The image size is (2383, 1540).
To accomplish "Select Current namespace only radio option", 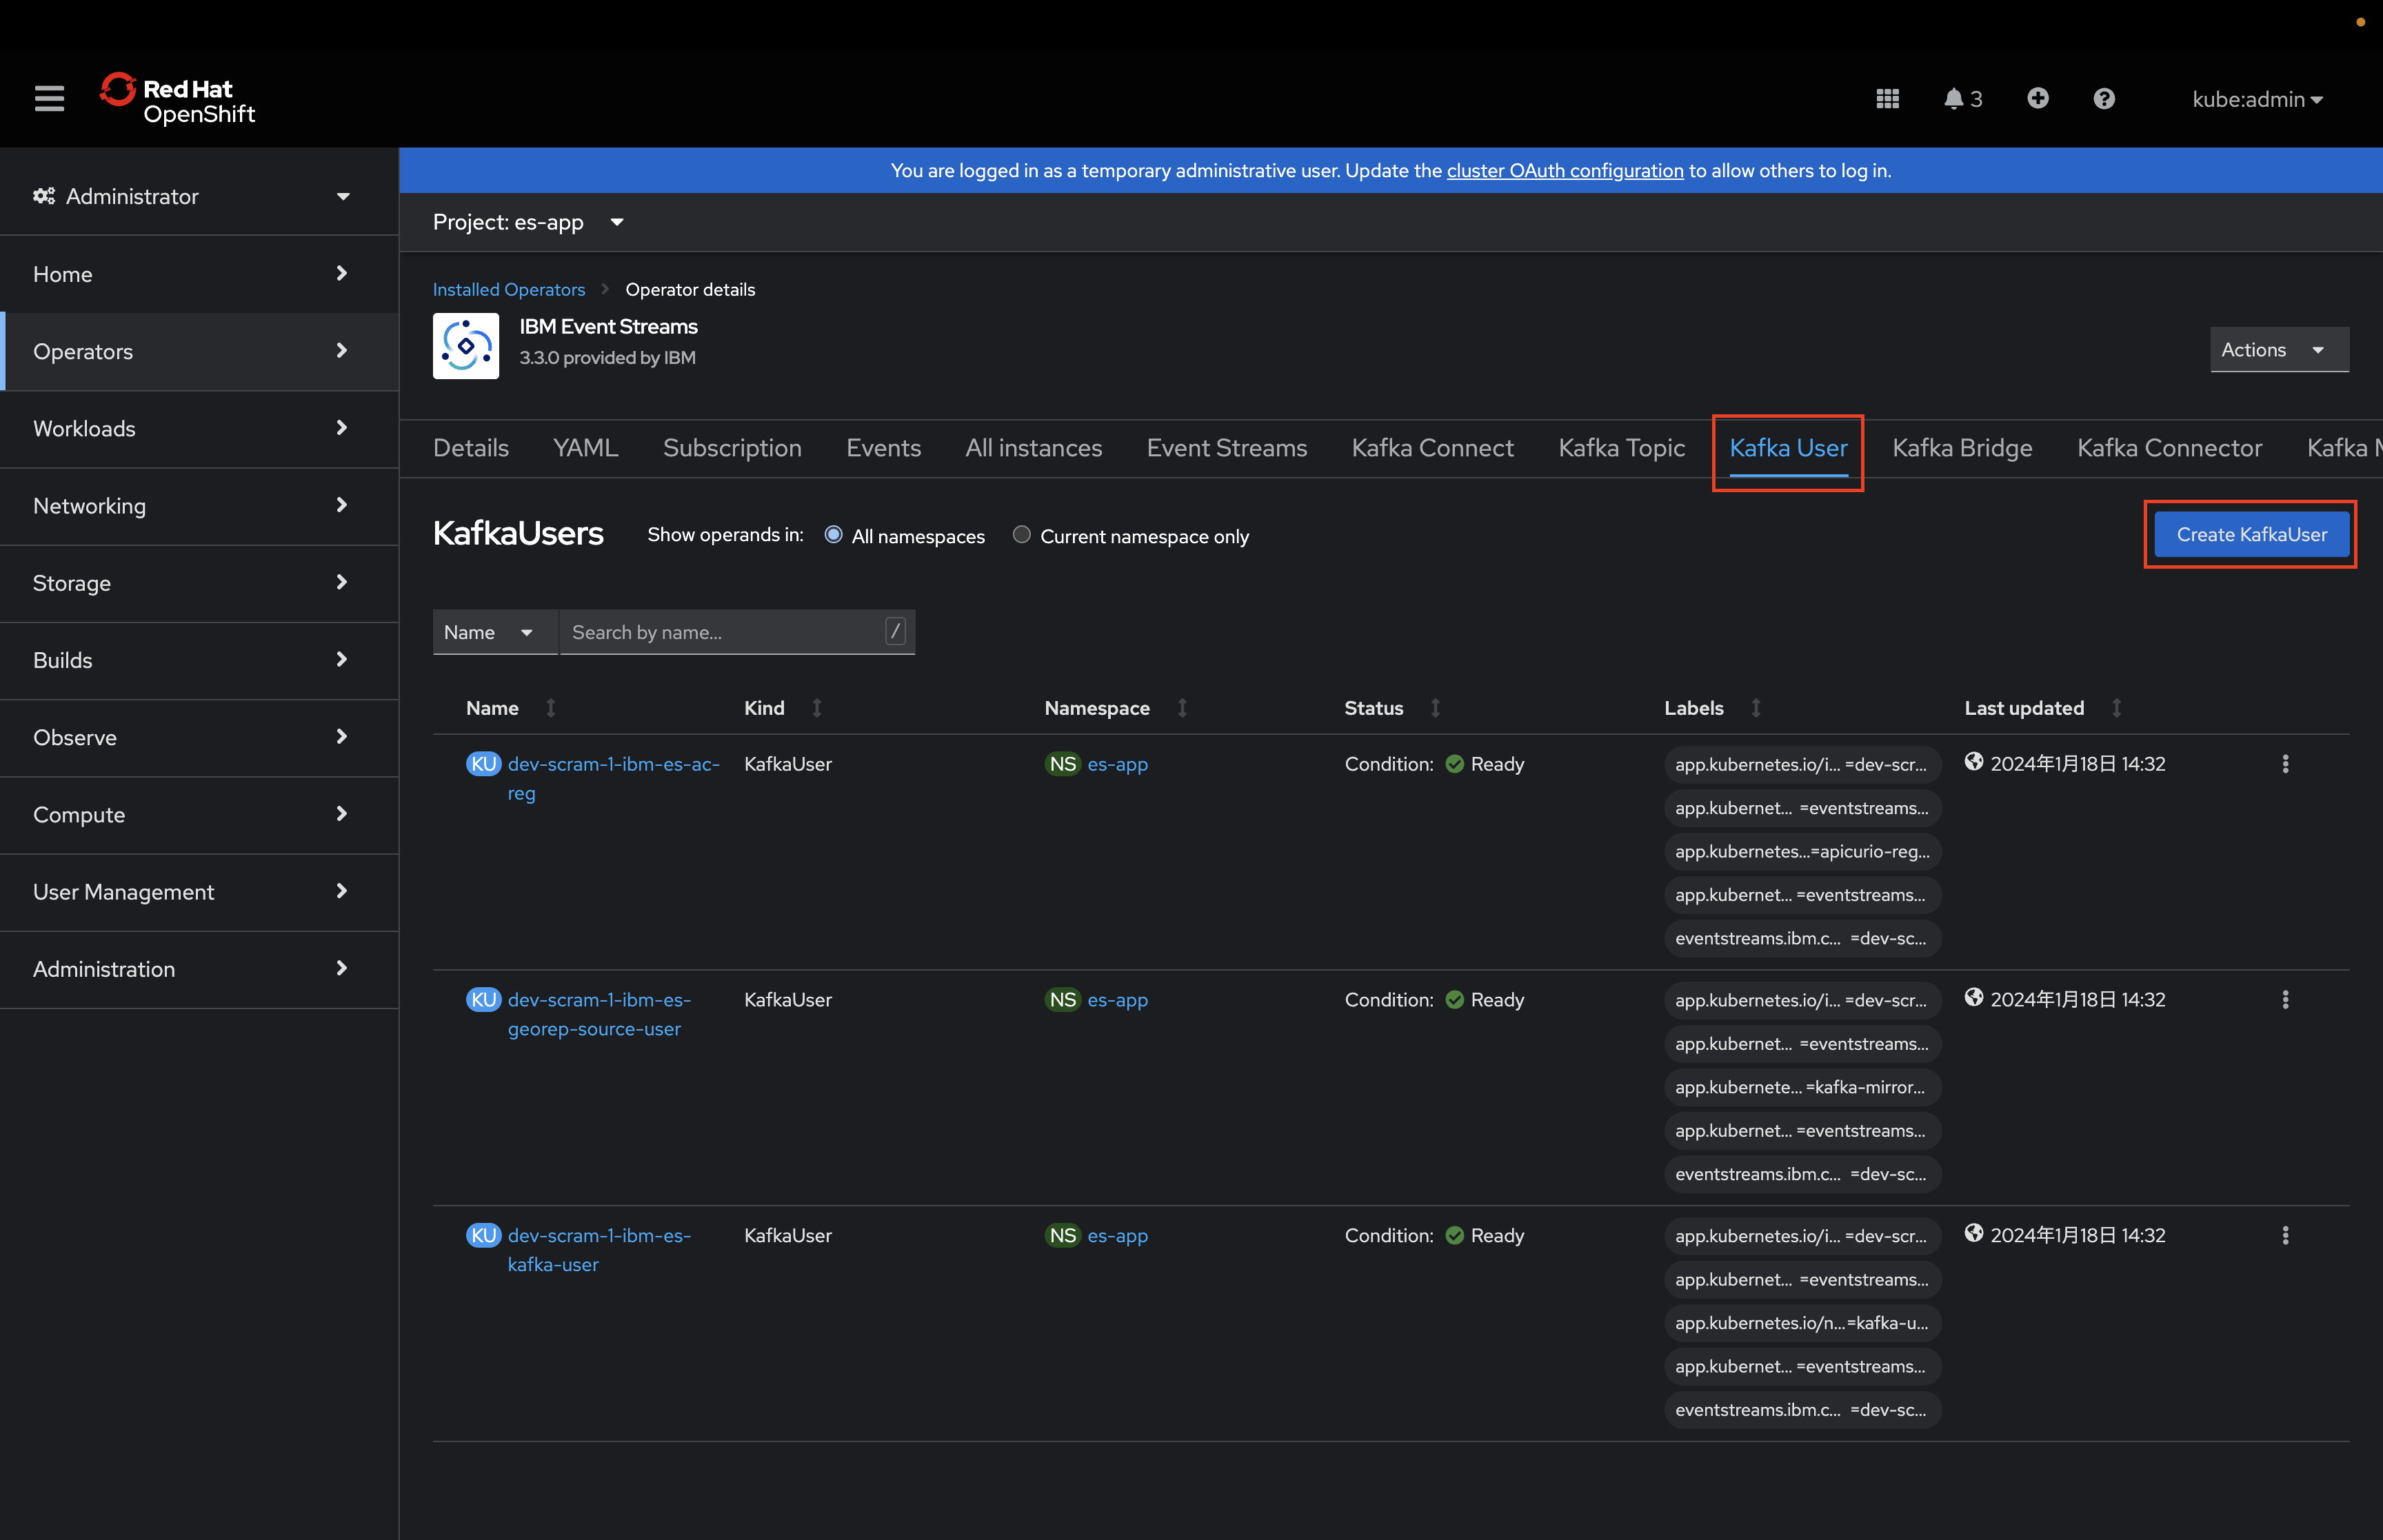I will pyautogui.click(x=1021, y=535).
